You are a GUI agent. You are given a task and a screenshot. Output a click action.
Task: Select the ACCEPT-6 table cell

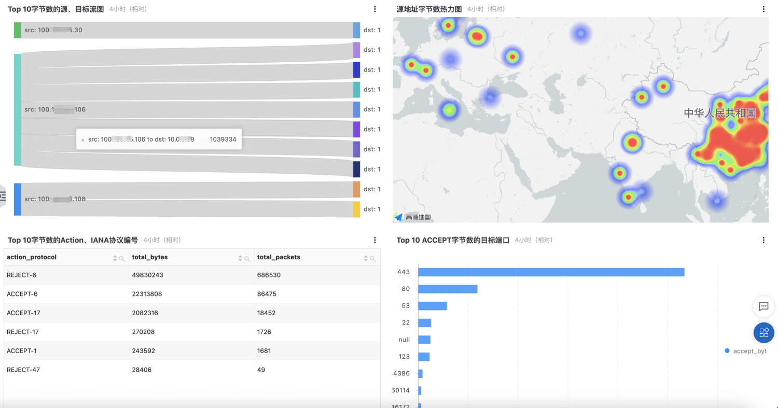(66, 294)
